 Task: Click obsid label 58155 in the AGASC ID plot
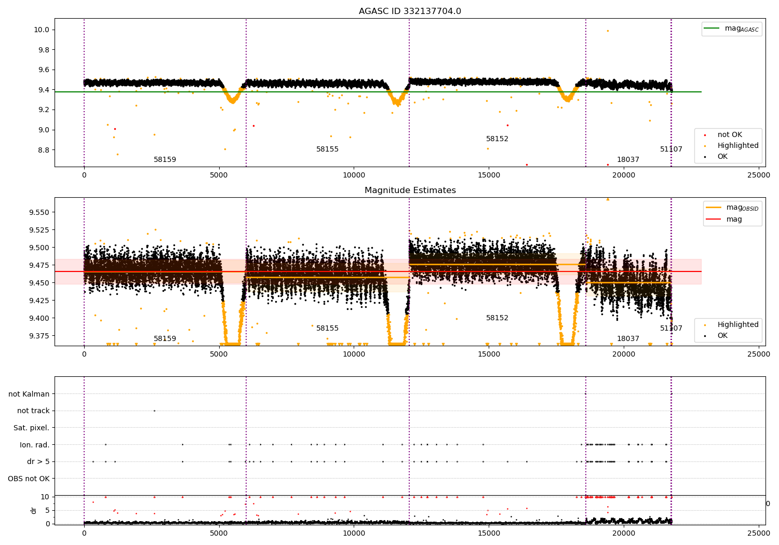[x=327, y=149]
